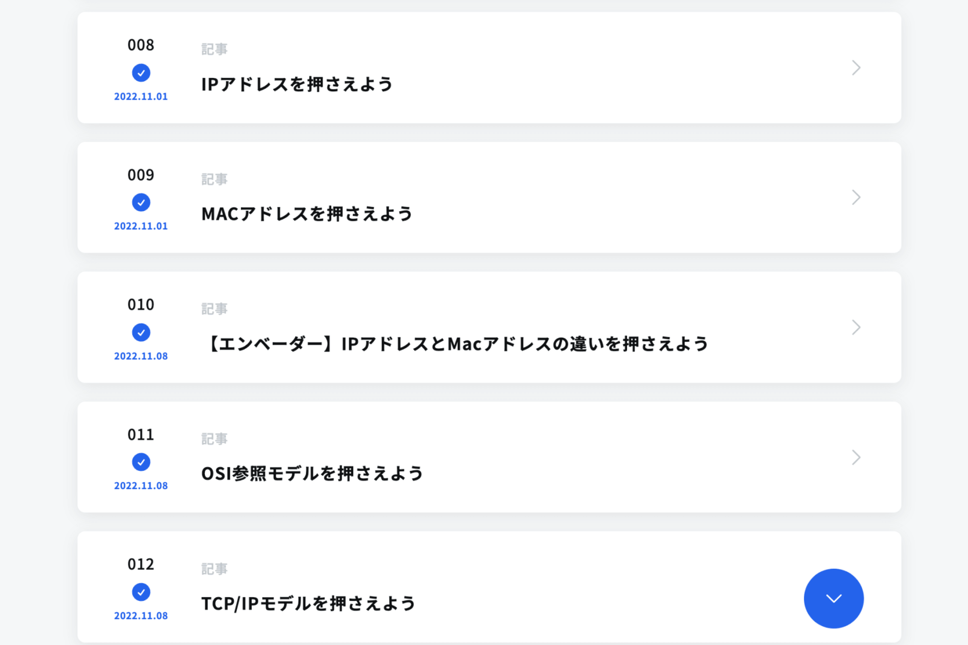Open the chevron arrow on lesson 008 card
This screenshot has height=645, width=968.
pos(856,68)
